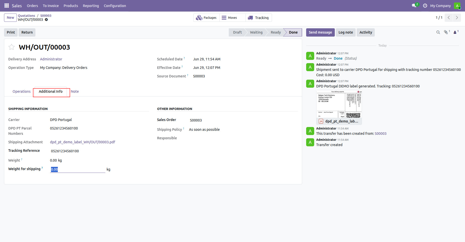
Task: Open the Tracking smart button
Action: (259, 18)
